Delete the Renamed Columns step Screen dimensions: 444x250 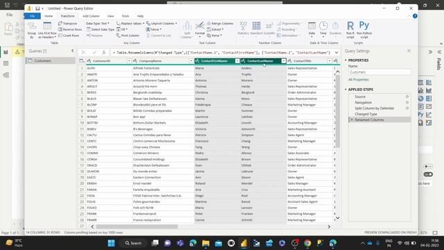pos(352,120)
